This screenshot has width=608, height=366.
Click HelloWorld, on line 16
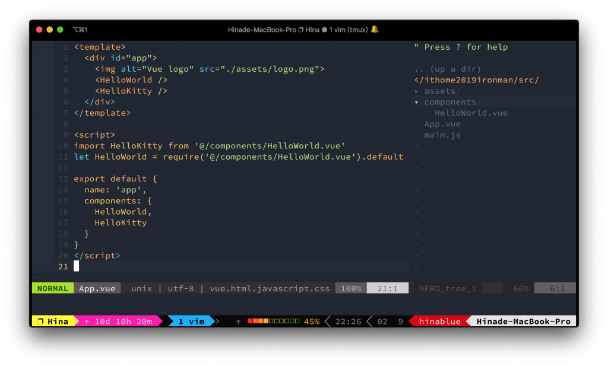(x=123, y=212)
